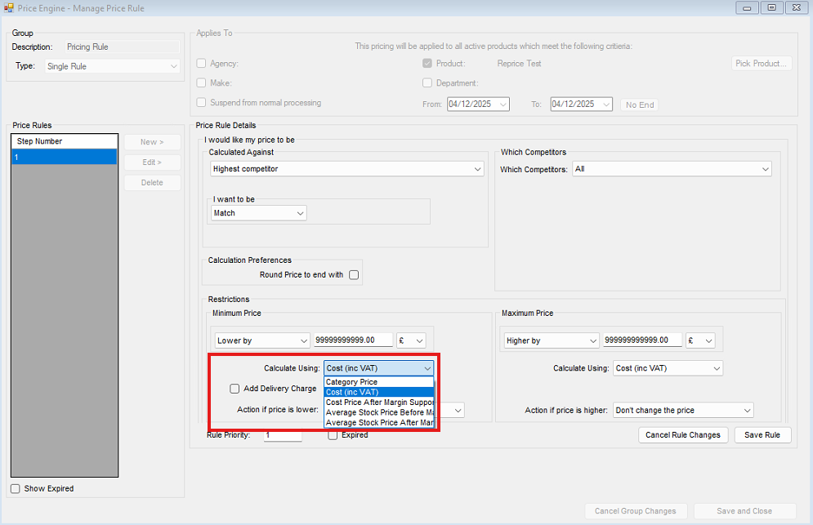Open the Maximum Price currency dropdown

700,340
